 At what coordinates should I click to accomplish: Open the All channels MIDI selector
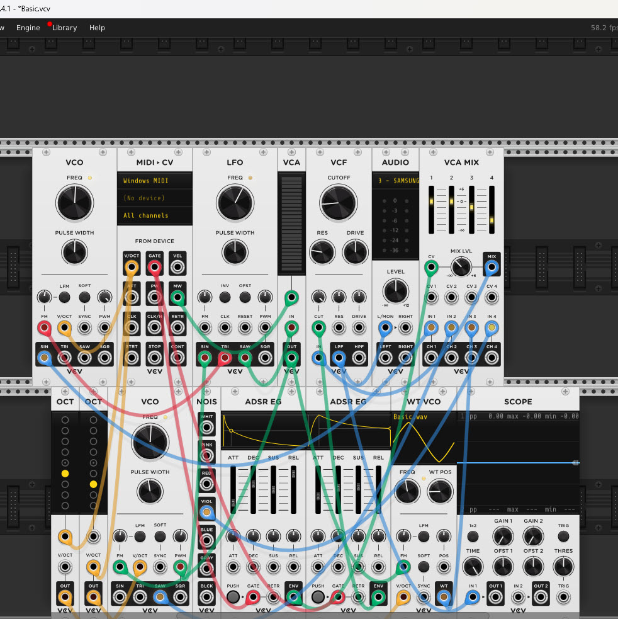[x=154, y=215]
